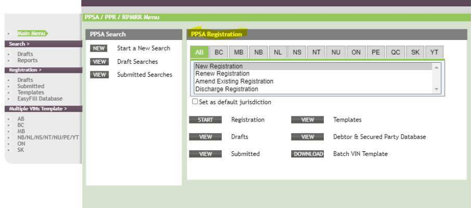The image size is (471, 208).
Task: Open Templates in sidebar
Action: 30,92
